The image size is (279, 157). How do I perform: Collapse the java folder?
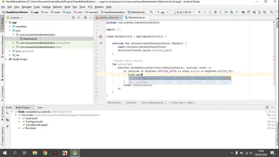point(10,31)
